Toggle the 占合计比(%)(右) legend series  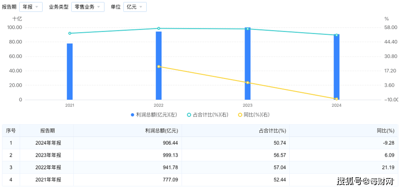pos(207,115)
